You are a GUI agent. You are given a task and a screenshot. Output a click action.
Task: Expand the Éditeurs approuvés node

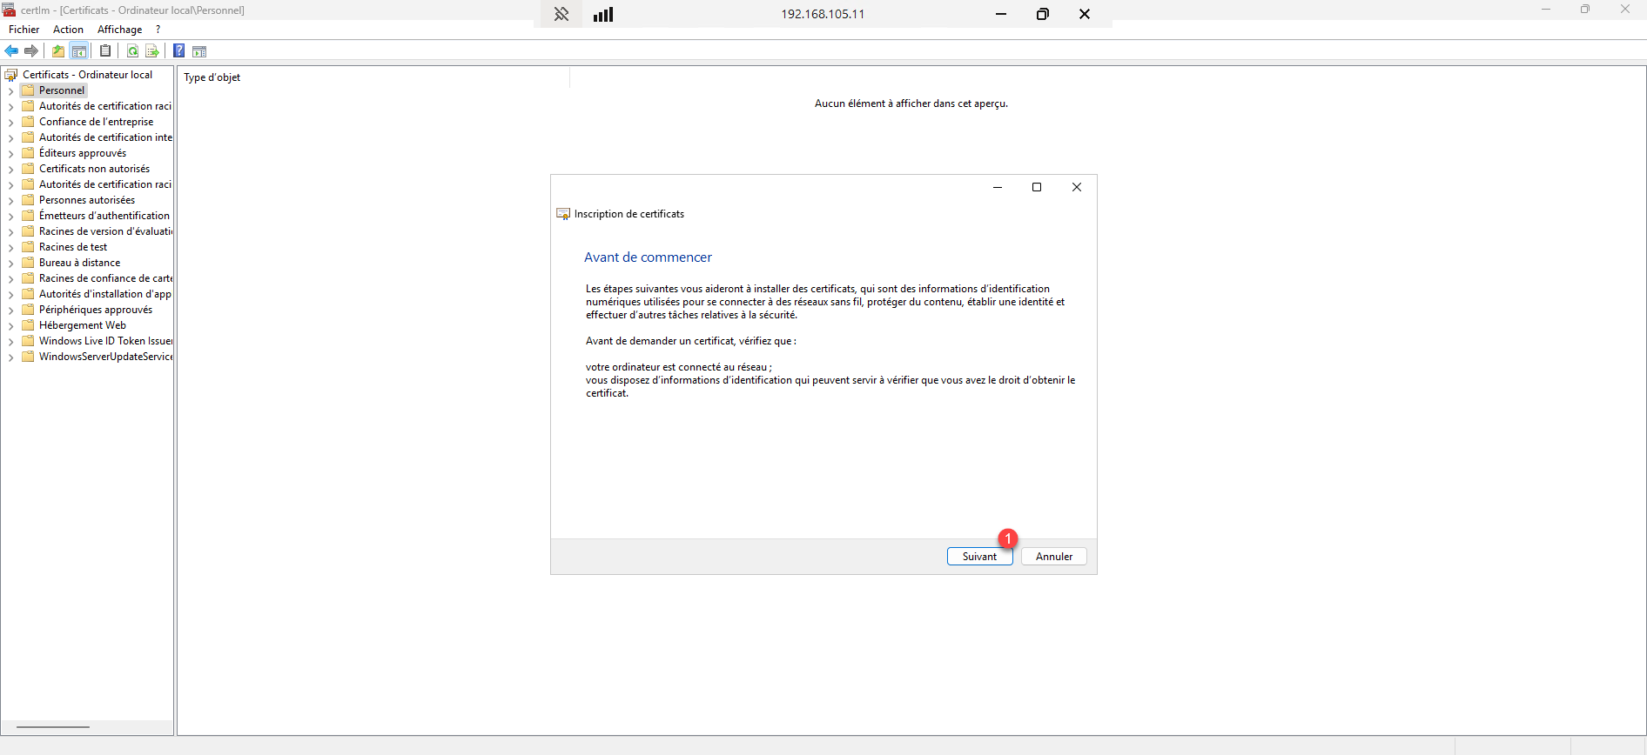tap(10, 153)
